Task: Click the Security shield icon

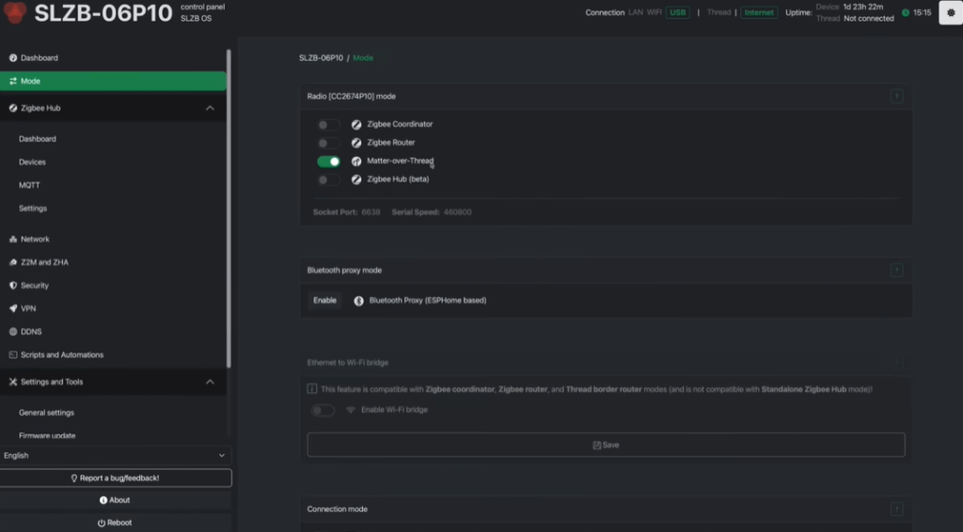Action: [13, 286]
